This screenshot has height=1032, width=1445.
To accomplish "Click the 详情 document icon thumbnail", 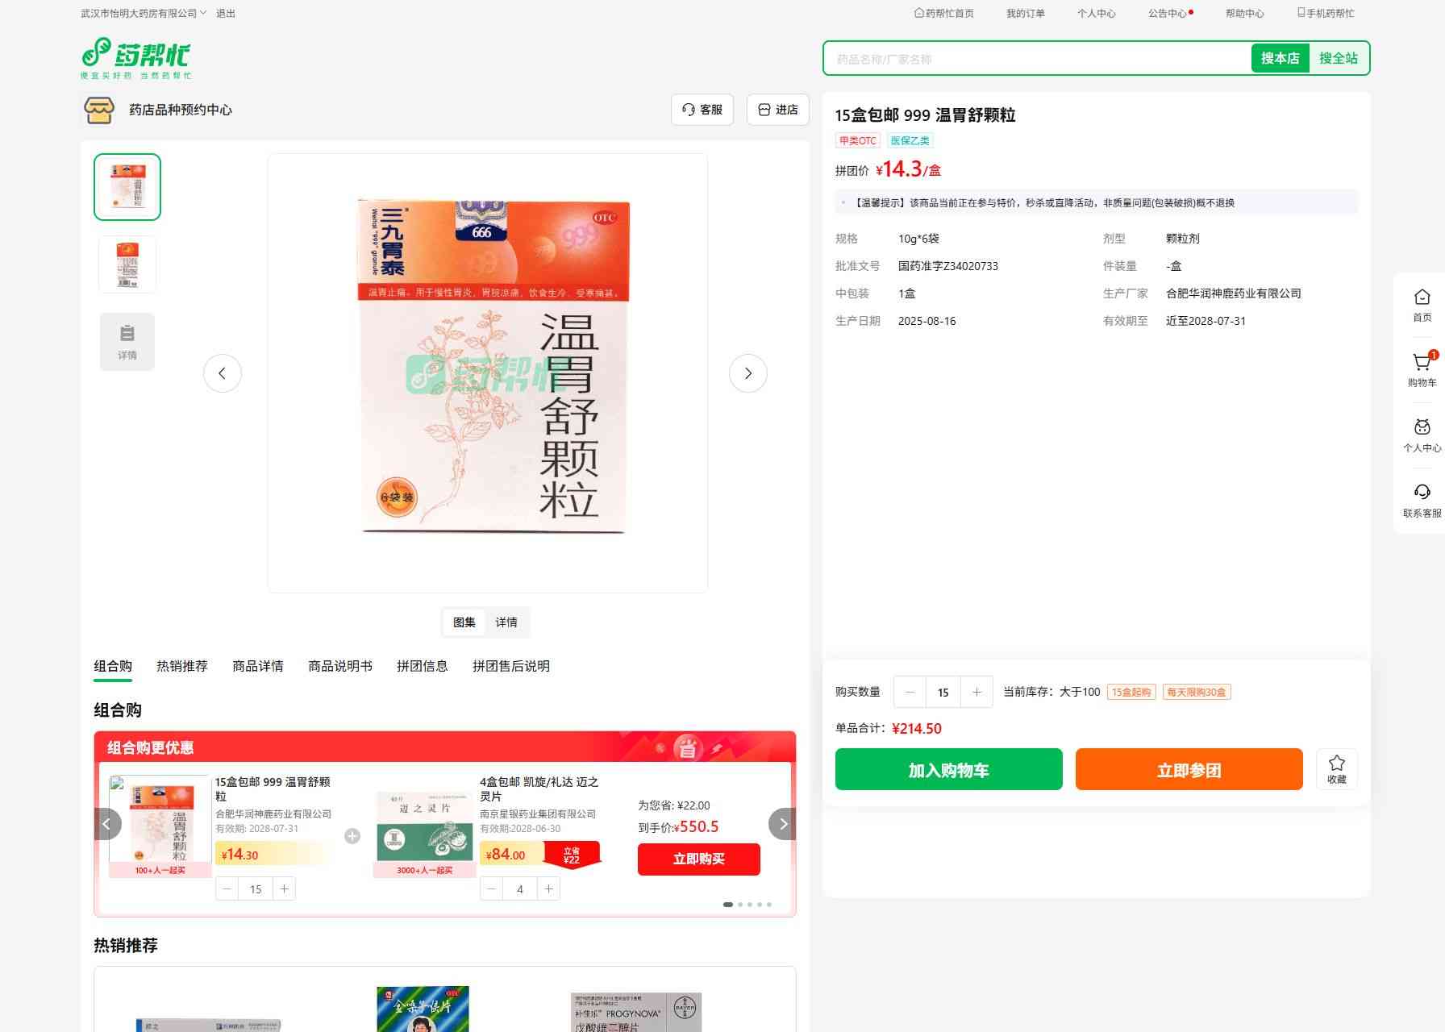I will tap(127, 342).
